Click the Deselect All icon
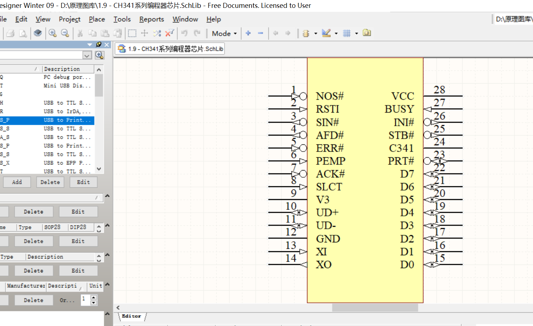 pos(157,33)
